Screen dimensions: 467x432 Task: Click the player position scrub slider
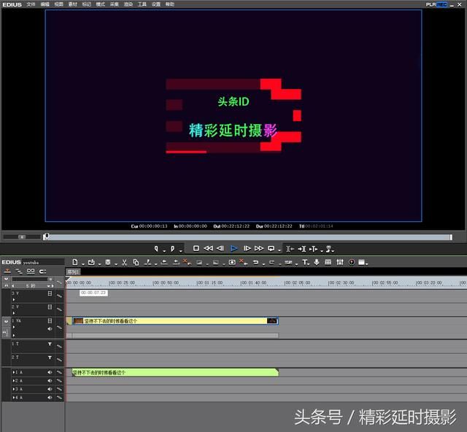pos(47,236)
